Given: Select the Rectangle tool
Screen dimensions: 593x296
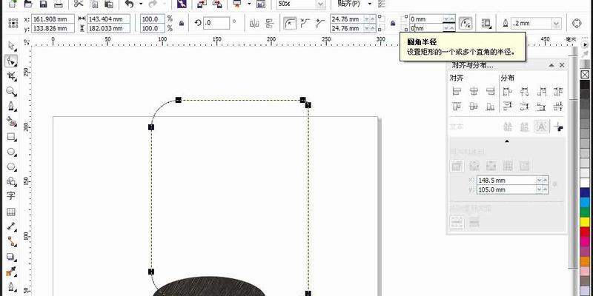Looking at the screenshot, I should [11, 136].
